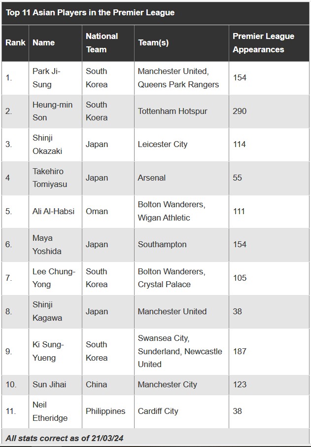Click the Leicester City team cell
The width and height of the screenshot is (311, 447).
click(162, 145)
